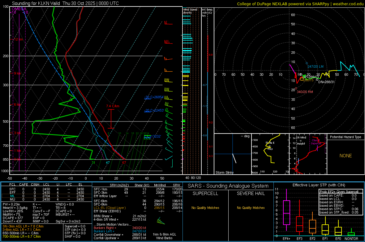Click the '6 km' height marker
Screen dimensions: 365x242
coord(17,104)
